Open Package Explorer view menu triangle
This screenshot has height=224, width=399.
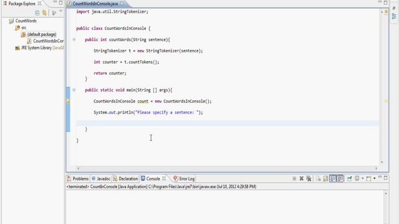coord(61,11)
